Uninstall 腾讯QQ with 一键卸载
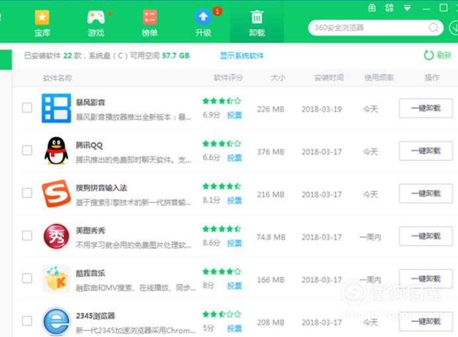Image resolution: width=458 pixels, height=337 pixels. 426,151
